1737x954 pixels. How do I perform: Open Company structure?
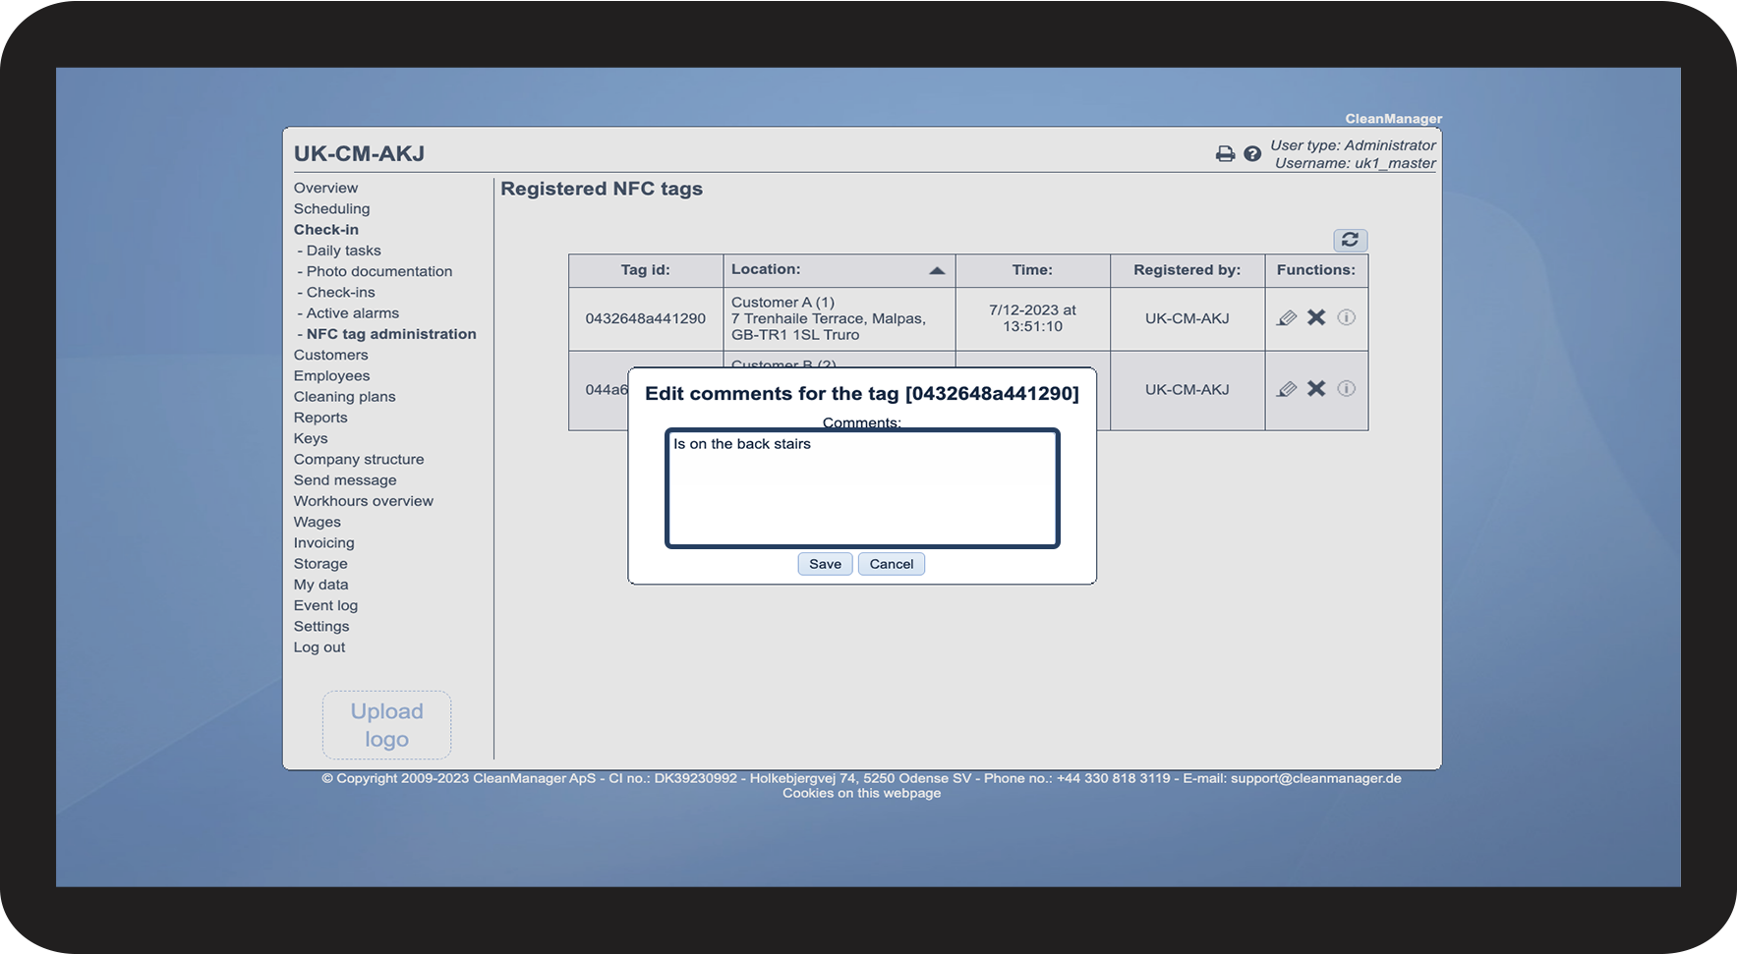[x=359, y=459]
